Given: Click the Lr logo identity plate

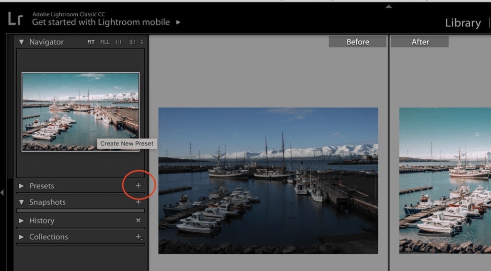Looking at the screenshot, I should pos(15,19).
